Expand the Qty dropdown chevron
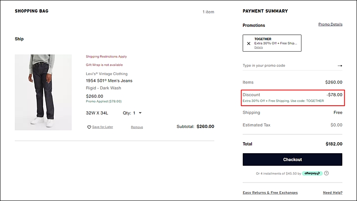 (140, 113)
